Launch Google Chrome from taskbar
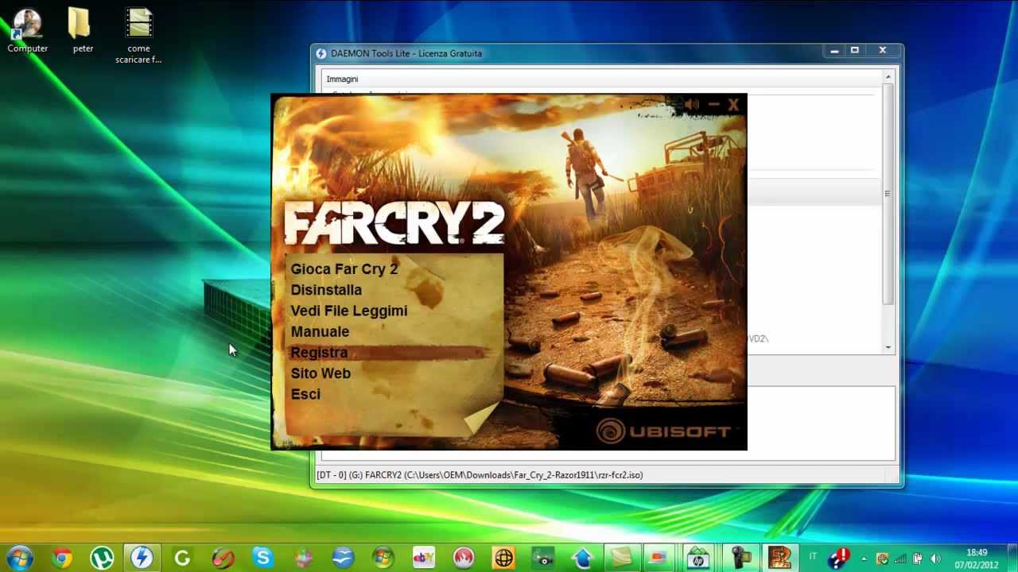This screenshot has width=1018, height=572. [61, 558]
